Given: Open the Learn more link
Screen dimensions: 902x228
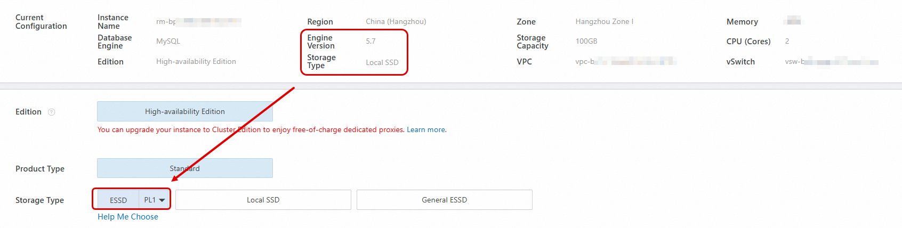Looking at the screenshot, I should (426, 129).
